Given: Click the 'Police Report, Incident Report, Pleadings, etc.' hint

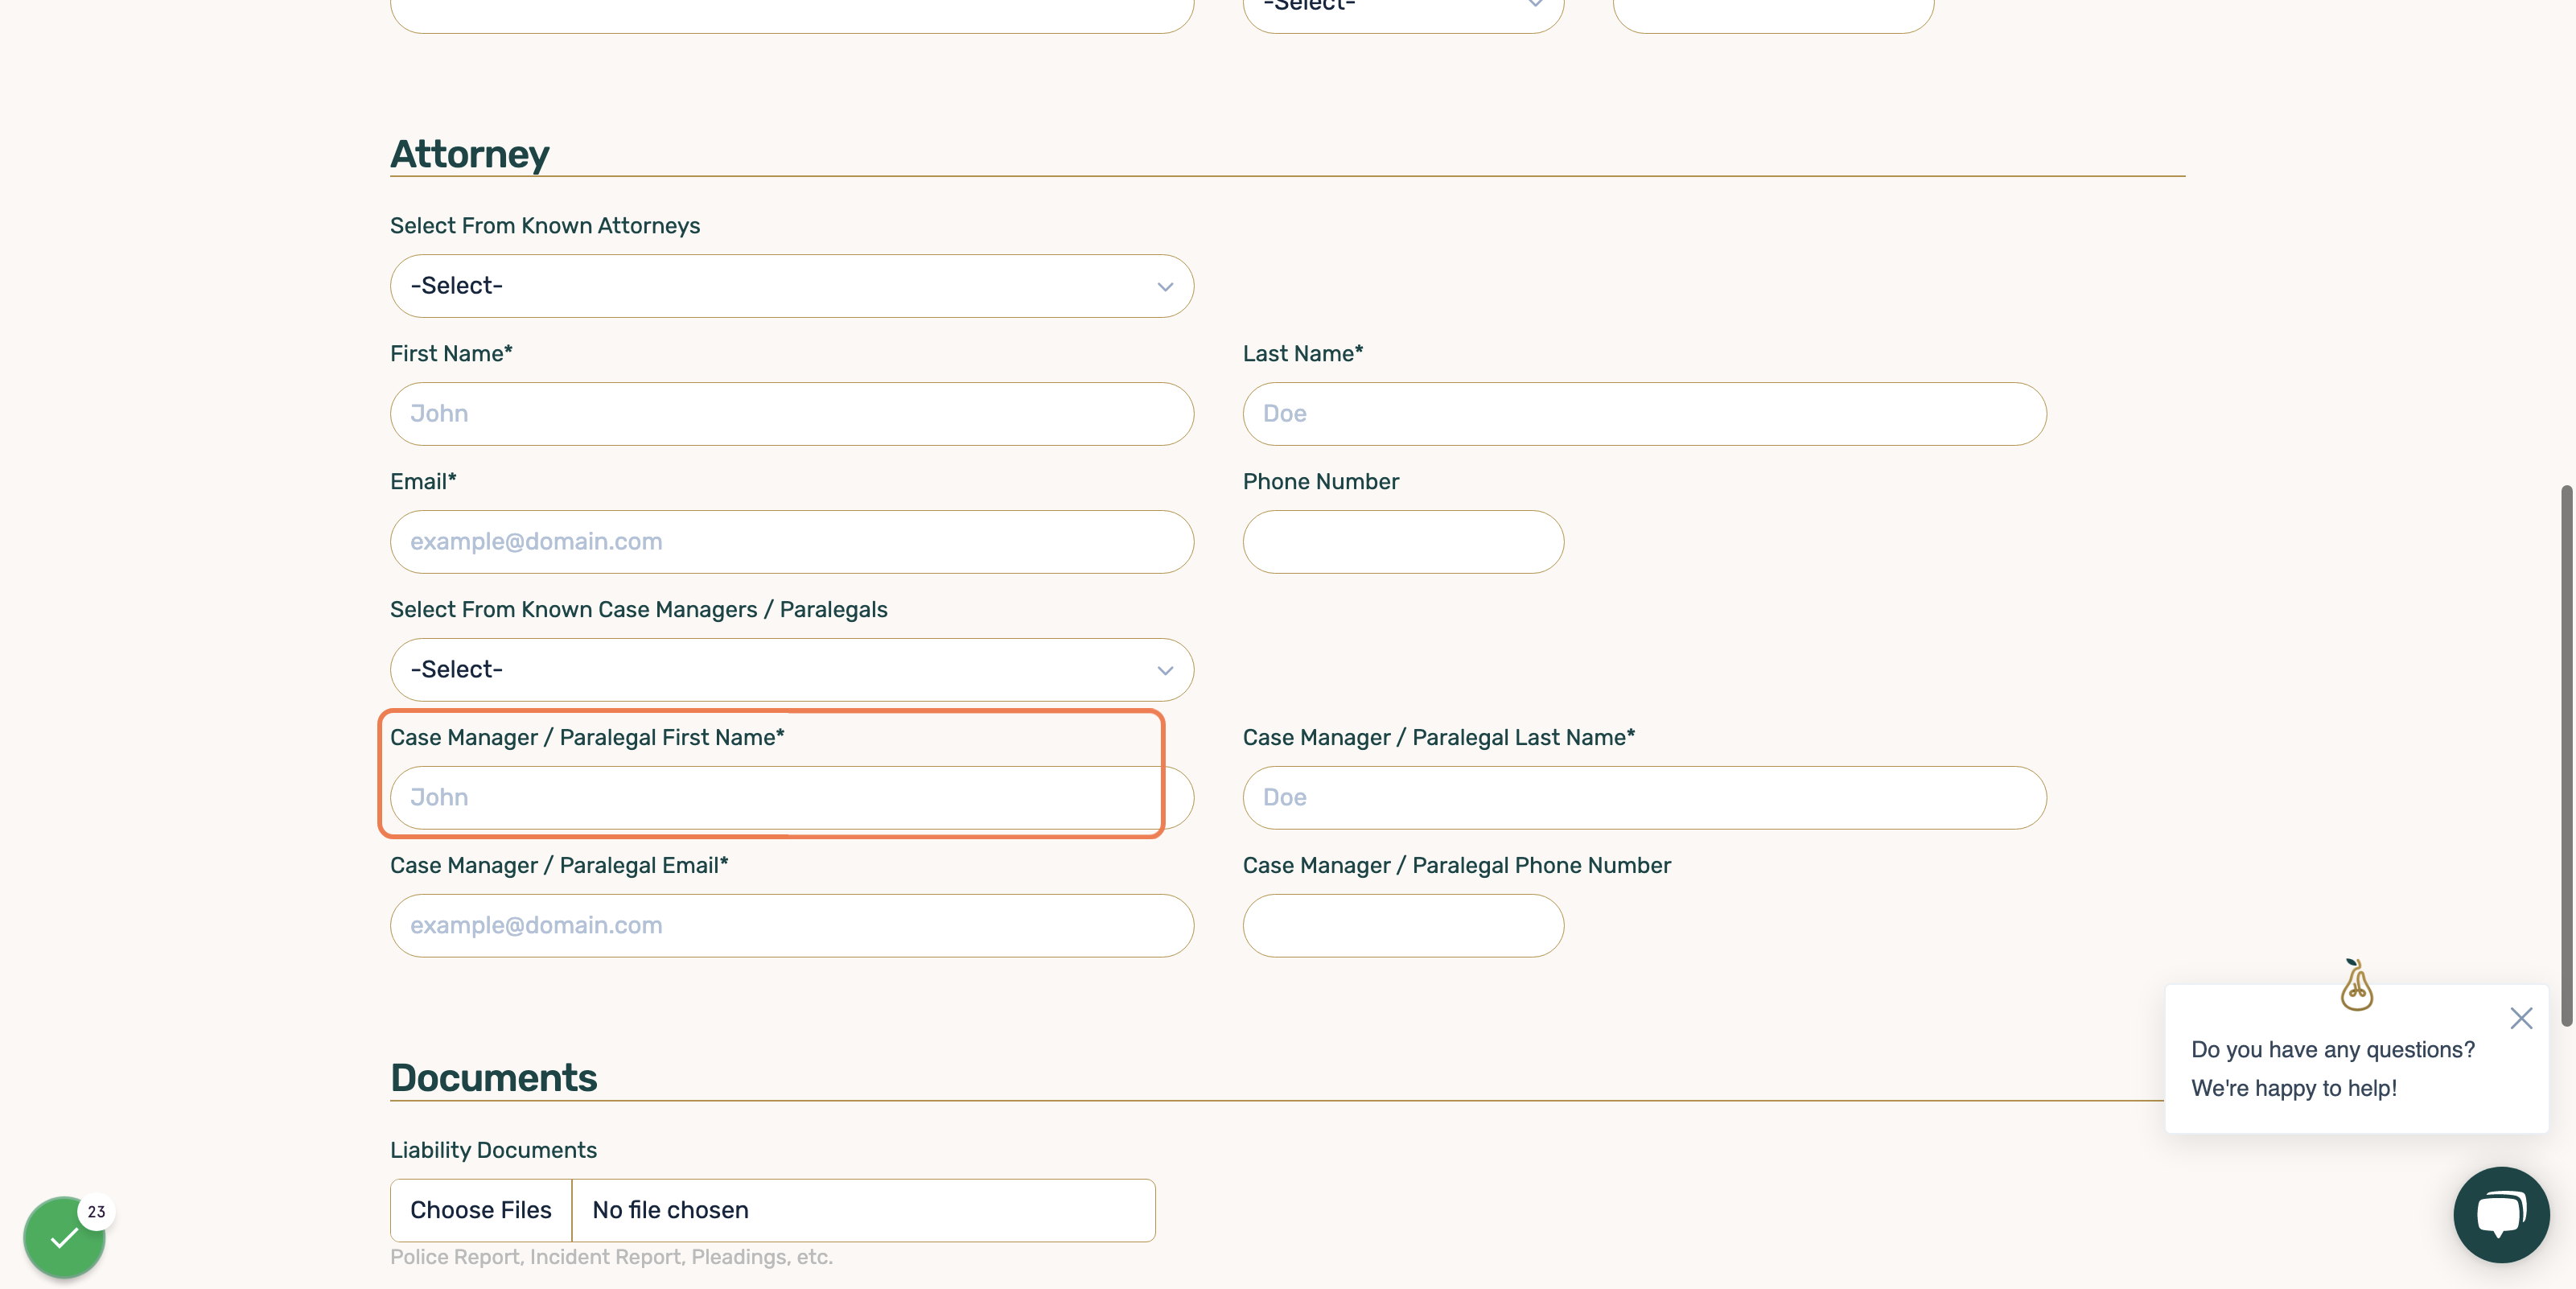Looking at the screenshot, I should point(611,1257).
